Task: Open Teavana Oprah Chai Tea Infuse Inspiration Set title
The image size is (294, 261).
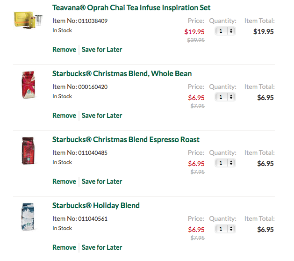Action: pos(131,8)
